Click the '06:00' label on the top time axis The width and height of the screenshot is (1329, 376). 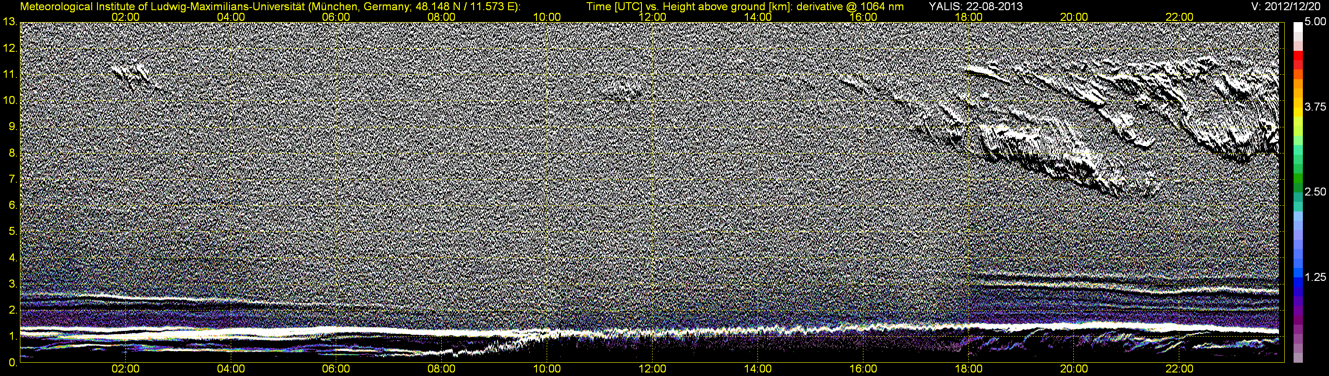coord(336,17)
